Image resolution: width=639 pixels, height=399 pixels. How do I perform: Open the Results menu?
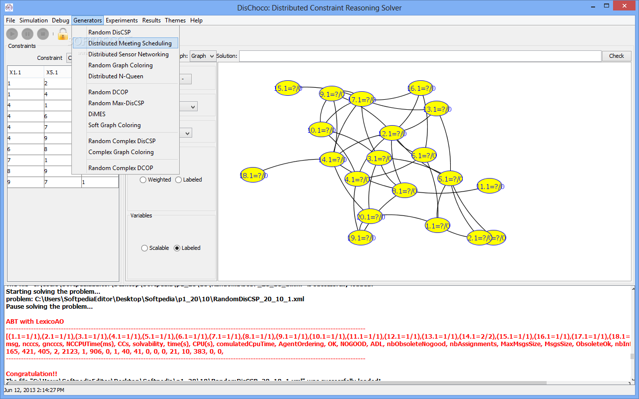(x=151, y=20)
